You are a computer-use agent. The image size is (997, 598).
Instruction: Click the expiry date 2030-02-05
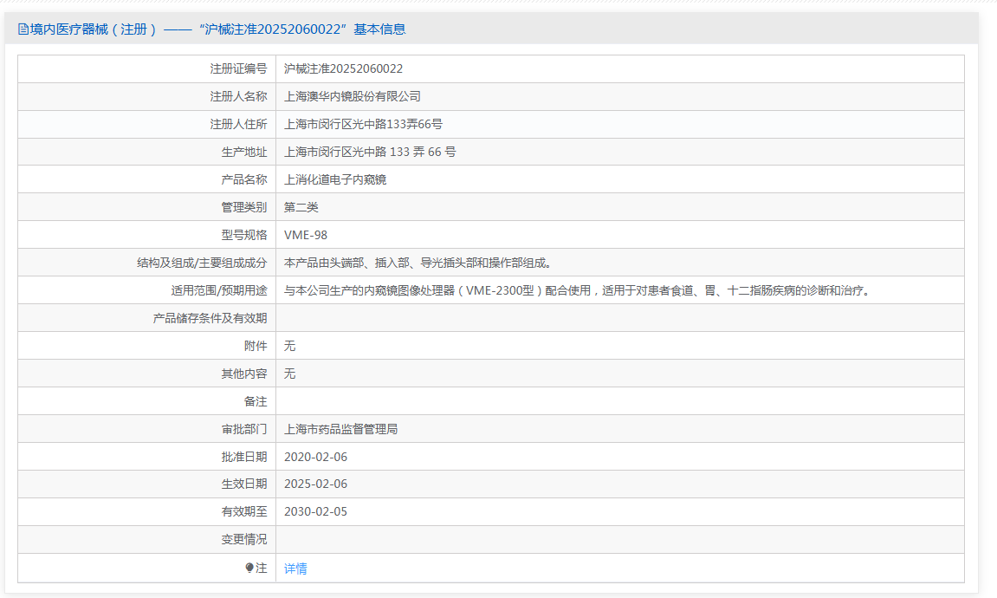[315, 511]
